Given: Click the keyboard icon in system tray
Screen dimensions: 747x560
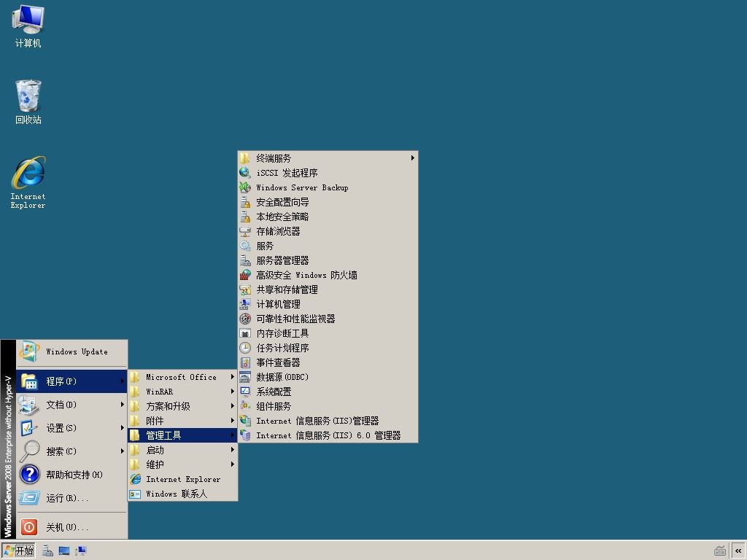Looking at the screenshot, I should click(720, 551).
